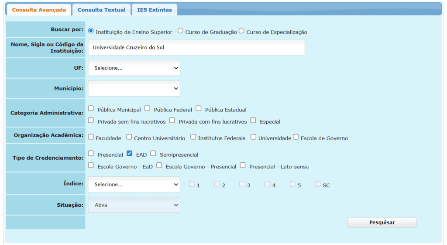447x245 pixels.
Task: Click the Pesquisar button
Action: (x=382, y=222)
